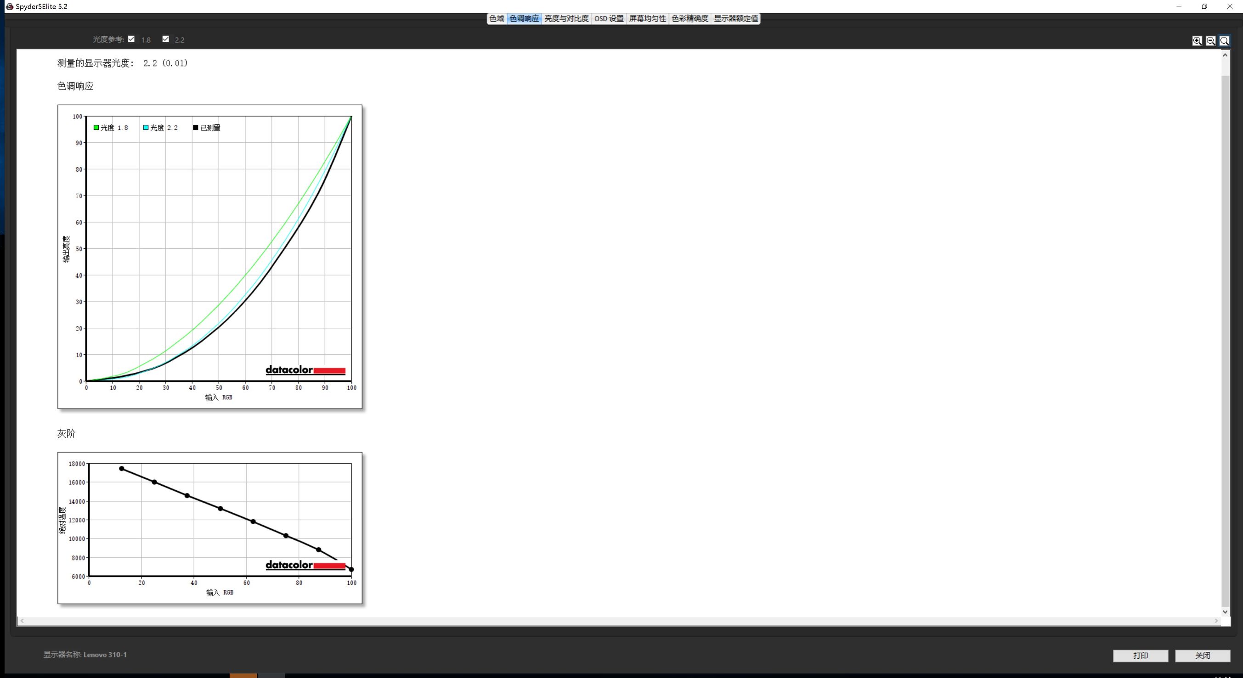This screenshot has width=1243, height=678.
Task: Click the scroll up arrow of vertical scrollbar
Action: point(1225,55)
